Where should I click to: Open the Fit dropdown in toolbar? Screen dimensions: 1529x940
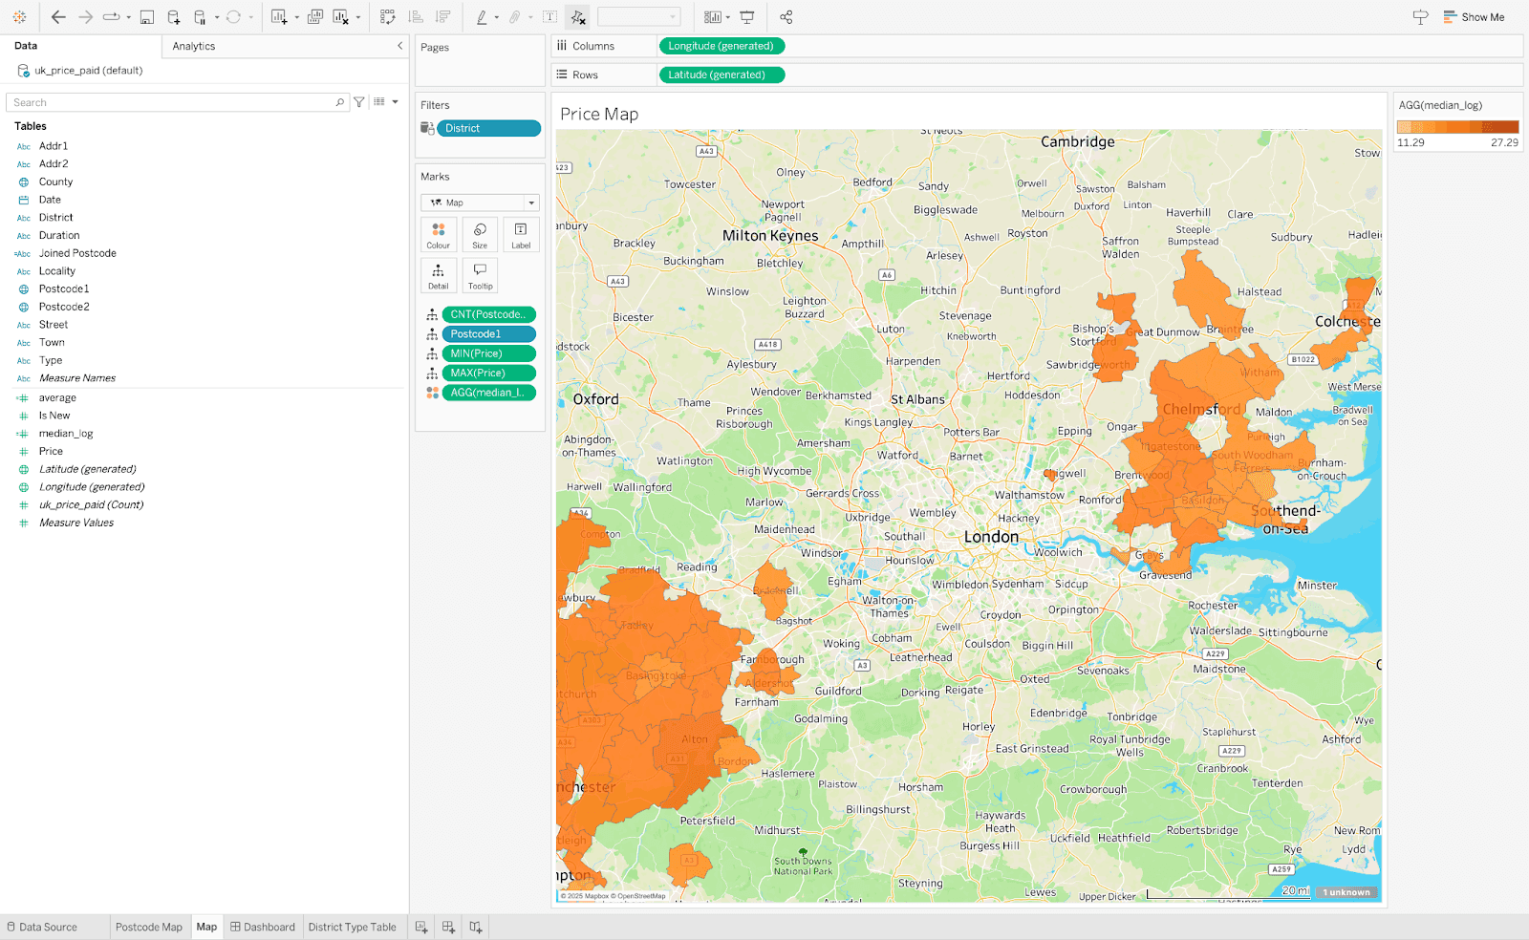(638, 17)
